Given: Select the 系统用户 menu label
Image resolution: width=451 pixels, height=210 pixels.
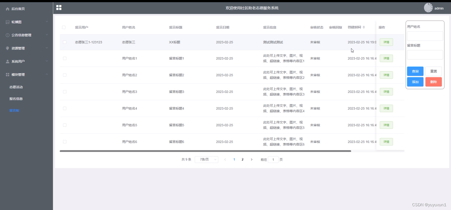Looking at the screenshot, I should 18,61.
